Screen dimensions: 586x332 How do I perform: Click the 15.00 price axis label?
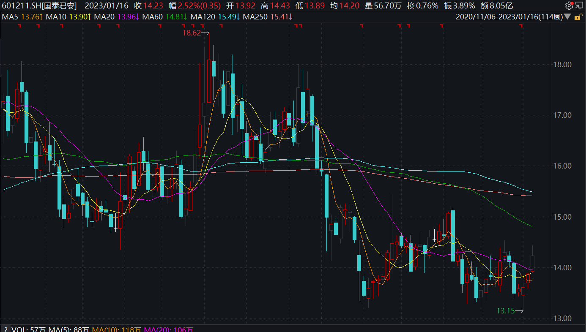(563, 217)
